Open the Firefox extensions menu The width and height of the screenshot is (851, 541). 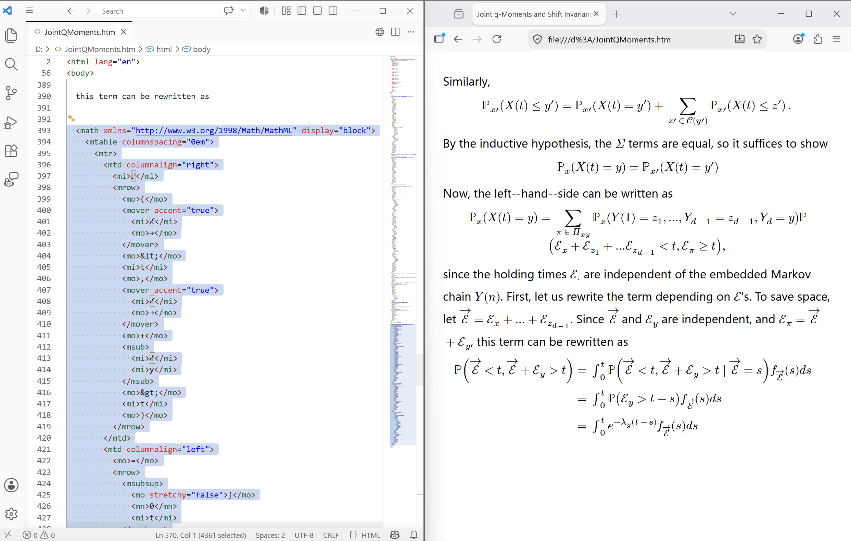click(818, 39)
